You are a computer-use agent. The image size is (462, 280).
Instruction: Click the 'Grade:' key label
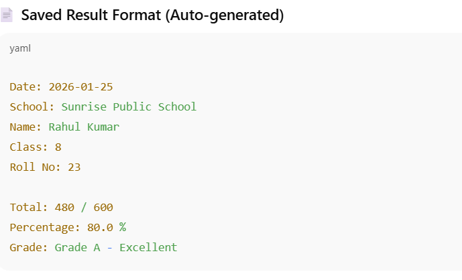point(30,247)
